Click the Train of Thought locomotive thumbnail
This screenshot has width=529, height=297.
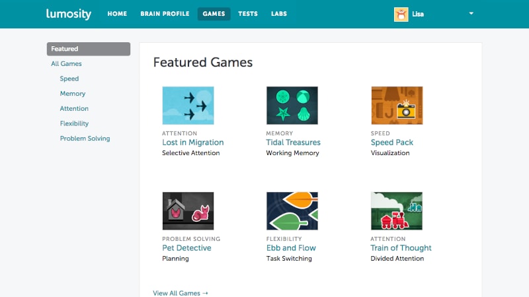(396, 211)
